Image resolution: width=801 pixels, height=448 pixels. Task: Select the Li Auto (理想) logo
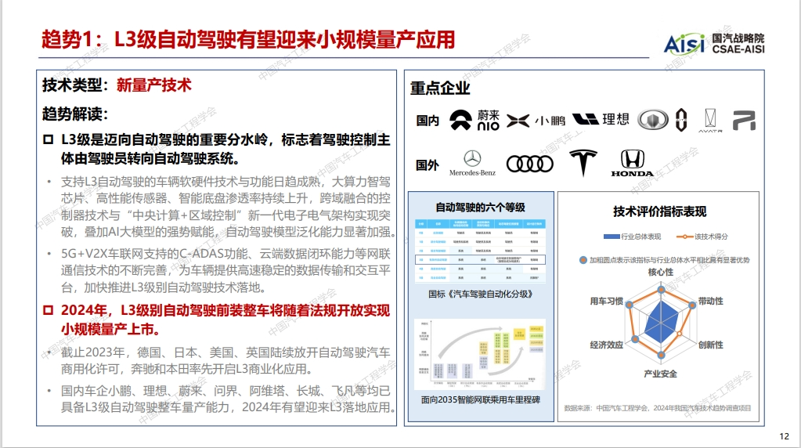(x=601, y=119)
